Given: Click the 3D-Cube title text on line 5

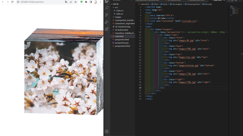Looking at the screenshot, I should [x=161, y=18].
